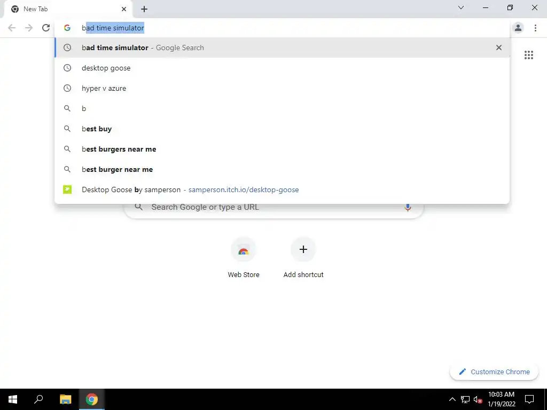Click the magnifier icon in the page search box
The width and height of the screenshot is (547, 410).
(138, 207)
